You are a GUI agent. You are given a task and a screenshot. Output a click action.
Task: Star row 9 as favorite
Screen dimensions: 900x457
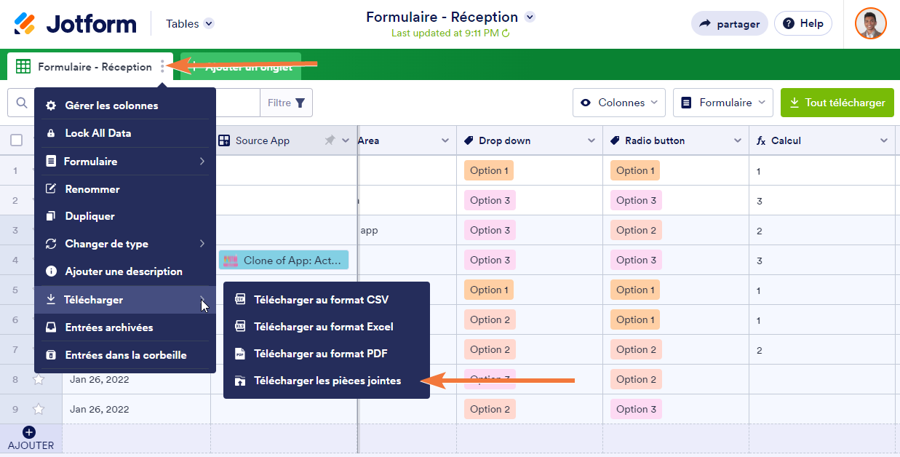point(39,409)
